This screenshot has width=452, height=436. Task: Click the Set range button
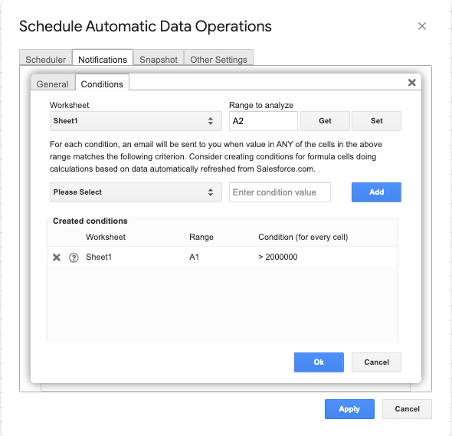pos(376,121)
